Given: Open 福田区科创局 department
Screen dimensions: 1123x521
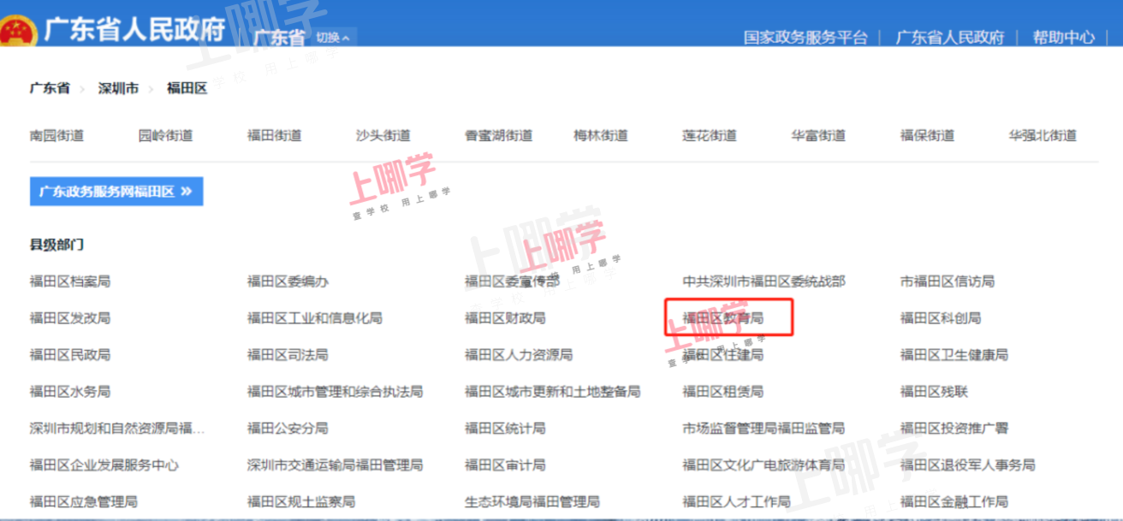Looking at the screenshot, I should (940, 318).
